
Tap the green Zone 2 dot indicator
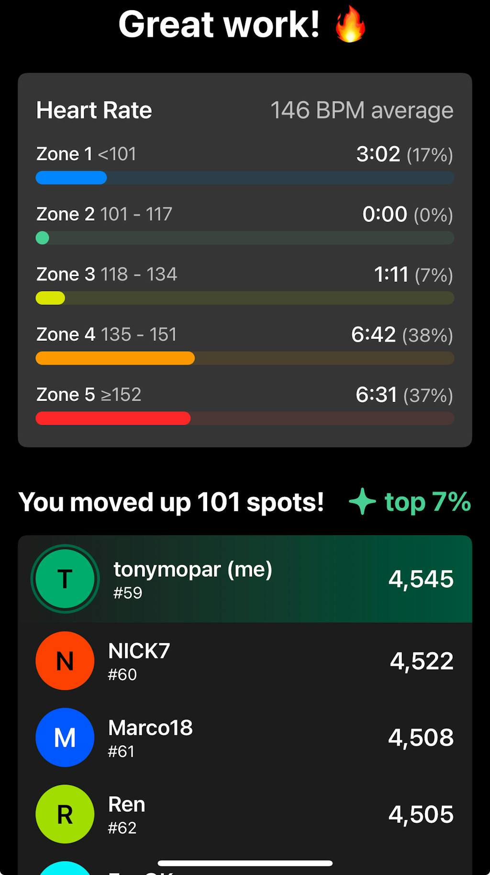pos(43,238)
